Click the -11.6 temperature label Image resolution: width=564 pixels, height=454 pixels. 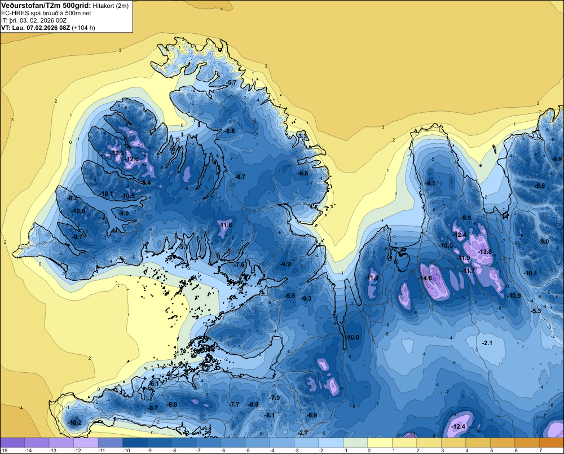[x=225, y=225]
